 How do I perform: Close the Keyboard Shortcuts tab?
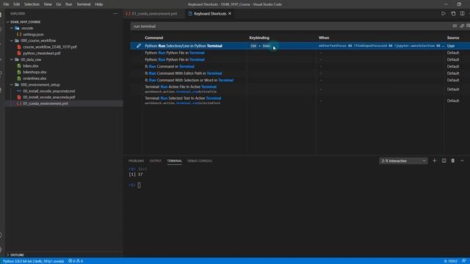tap(230, 13)
